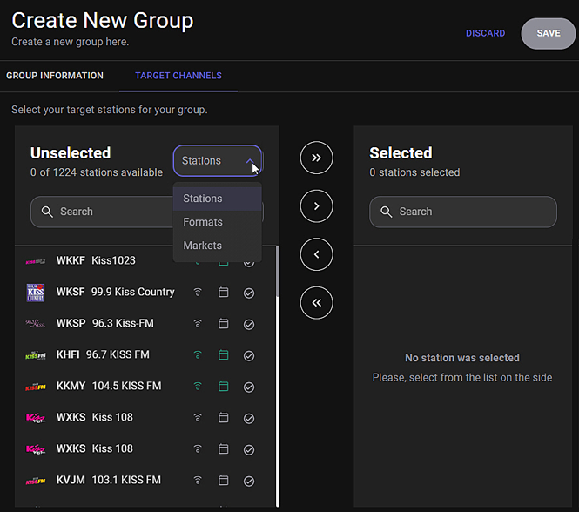Click the move selected left single-chevron button
579x512 pixels.
click(316, 254)
